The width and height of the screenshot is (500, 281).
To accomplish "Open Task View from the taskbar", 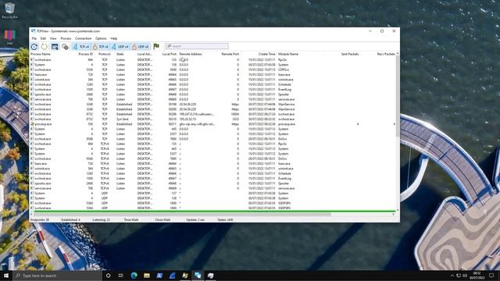I will [x=121, y=276].
